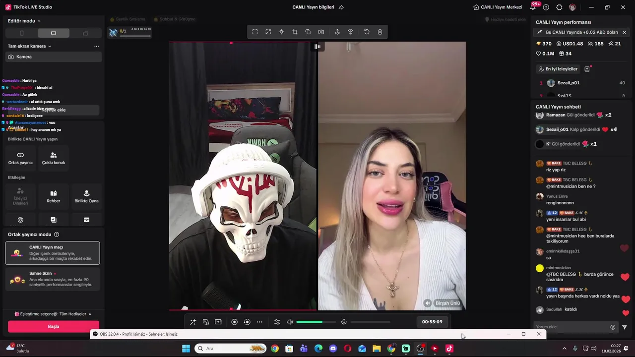Click the duplicate-source icon in the top toolbar
This screenshot has height=357, width=635.
(x=308, y=32)
